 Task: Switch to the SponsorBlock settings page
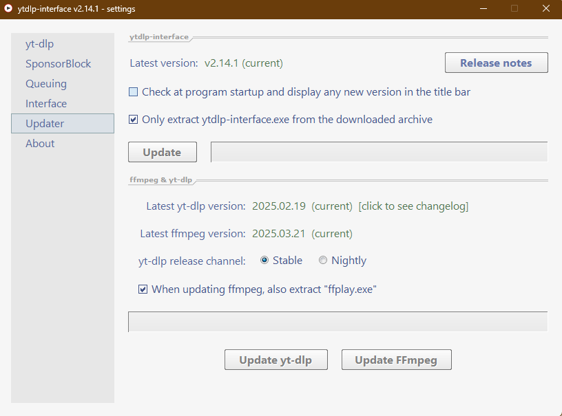[63, 64]
